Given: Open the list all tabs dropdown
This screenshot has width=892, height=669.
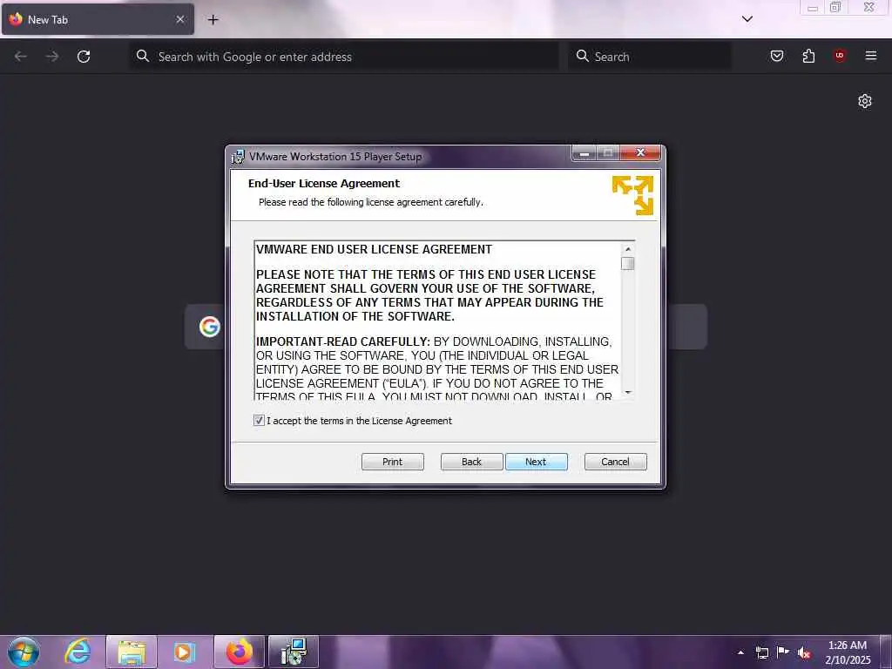Looking at the screenshot, I should (747, 19).
